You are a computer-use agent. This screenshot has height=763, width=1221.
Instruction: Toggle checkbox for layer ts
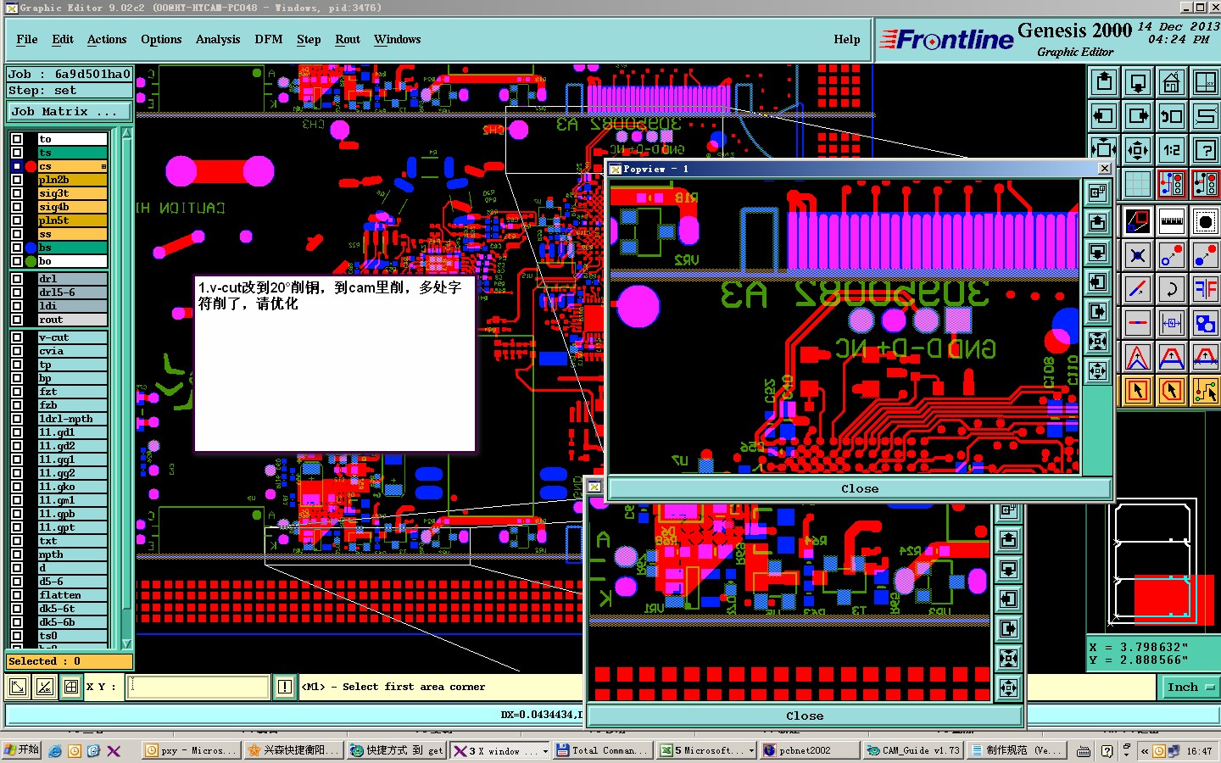point(17,153)
